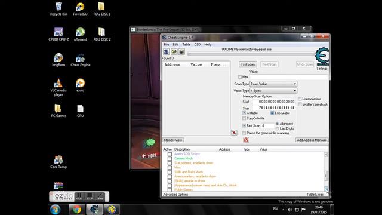Open the Table menu
The height and width of the screenshot is (215, 382).
(186, 45)
